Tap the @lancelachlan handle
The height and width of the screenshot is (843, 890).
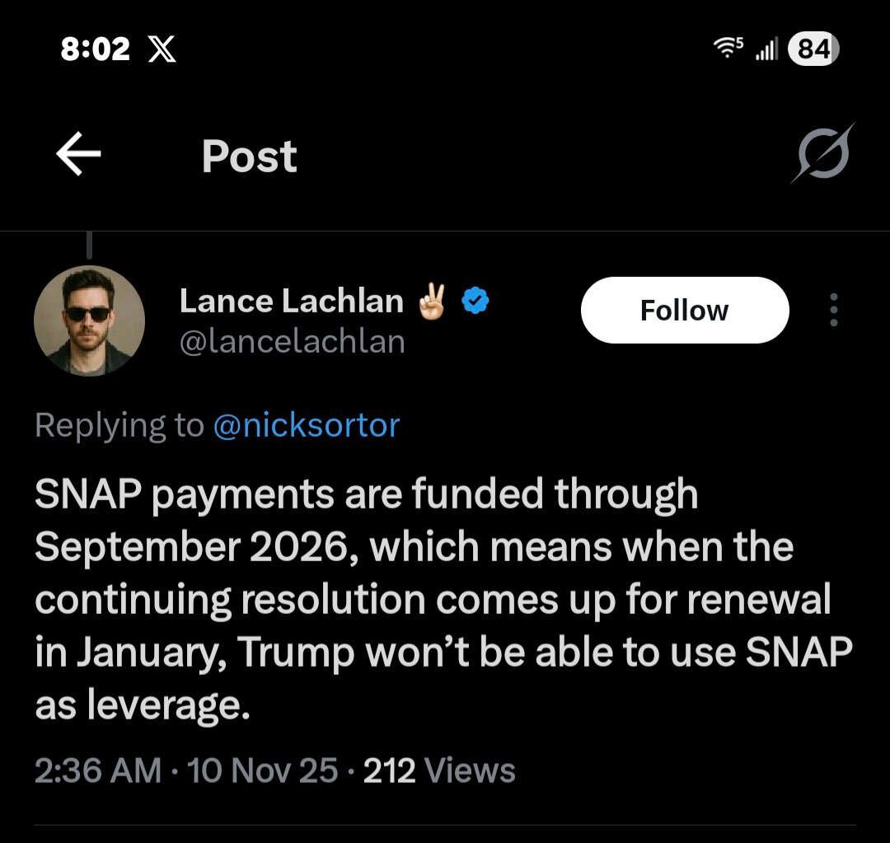[293, 341]
